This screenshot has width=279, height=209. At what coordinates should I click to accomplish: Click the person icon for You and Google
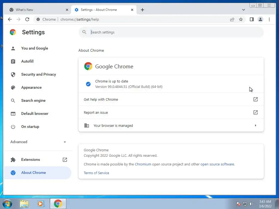[13, 48]
